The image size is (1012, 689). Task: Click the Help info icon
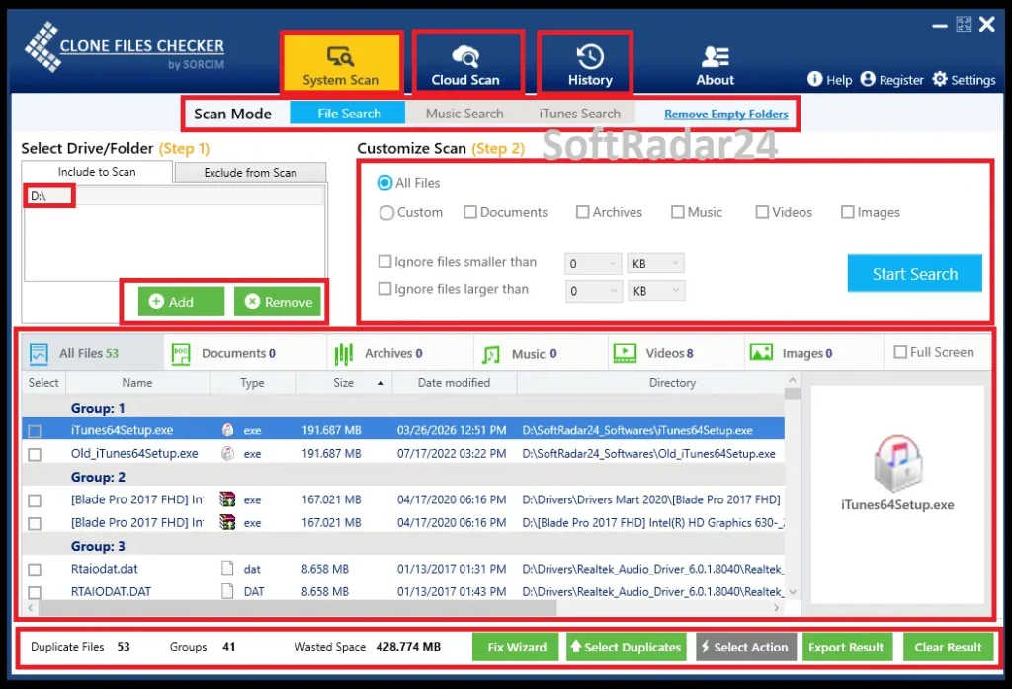tap(814, 79)
